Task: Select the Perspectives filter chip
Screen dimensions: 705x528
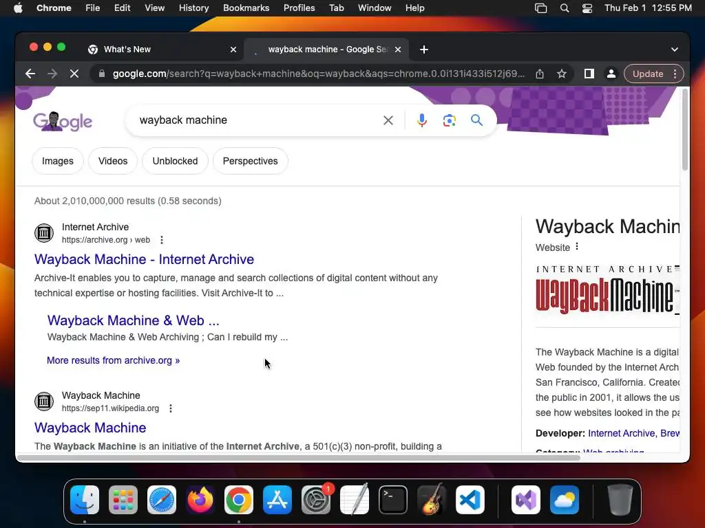Action: [251, 161]
